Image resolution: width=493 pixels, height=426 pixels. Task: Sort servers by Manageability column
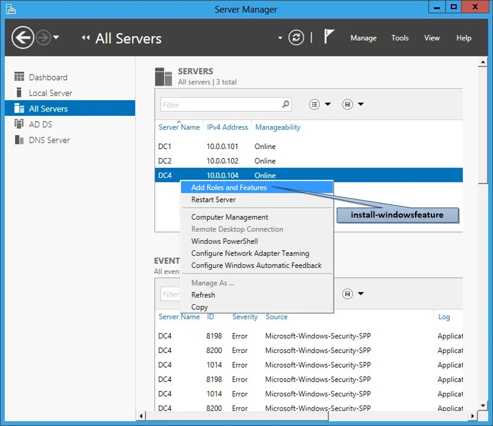point(278,127)
